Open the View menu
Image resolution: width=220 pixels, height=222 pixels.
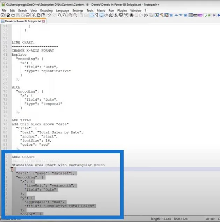34,10
